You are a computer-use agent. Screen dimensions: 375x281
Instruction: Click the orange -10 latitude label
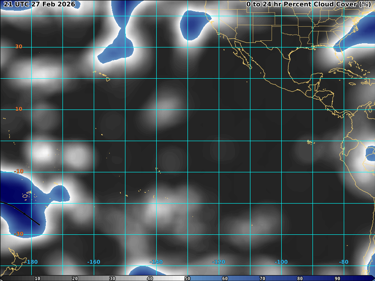coord(19,172)
